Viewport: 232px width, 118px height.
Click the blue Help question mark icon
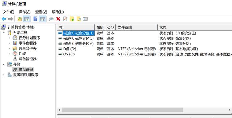click(x=36, y=19)
